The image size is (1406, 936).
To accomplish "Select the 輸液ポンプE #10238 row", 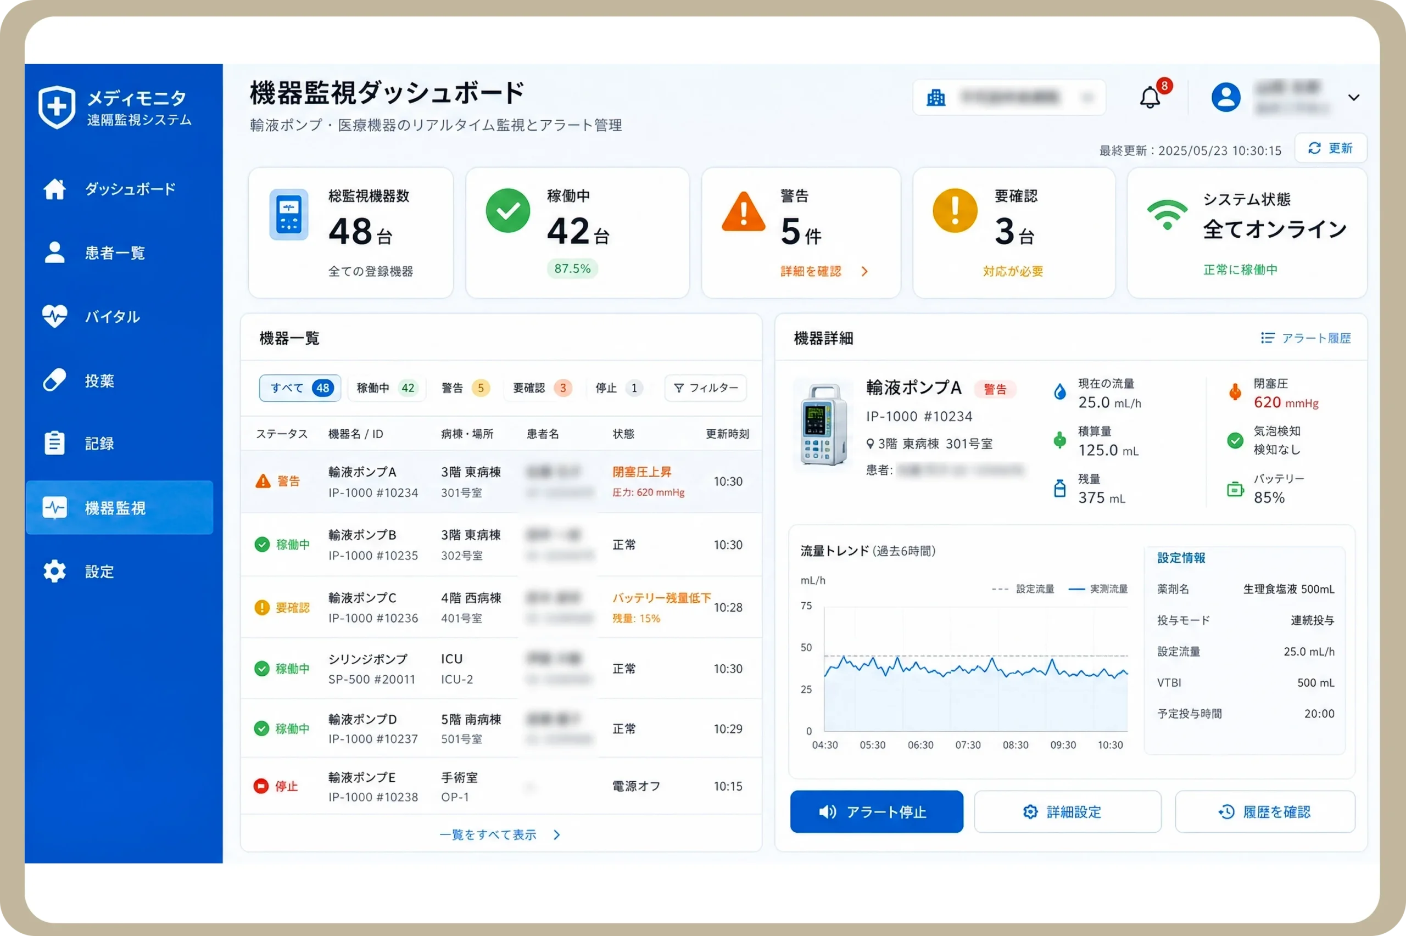I will [501, 787].
